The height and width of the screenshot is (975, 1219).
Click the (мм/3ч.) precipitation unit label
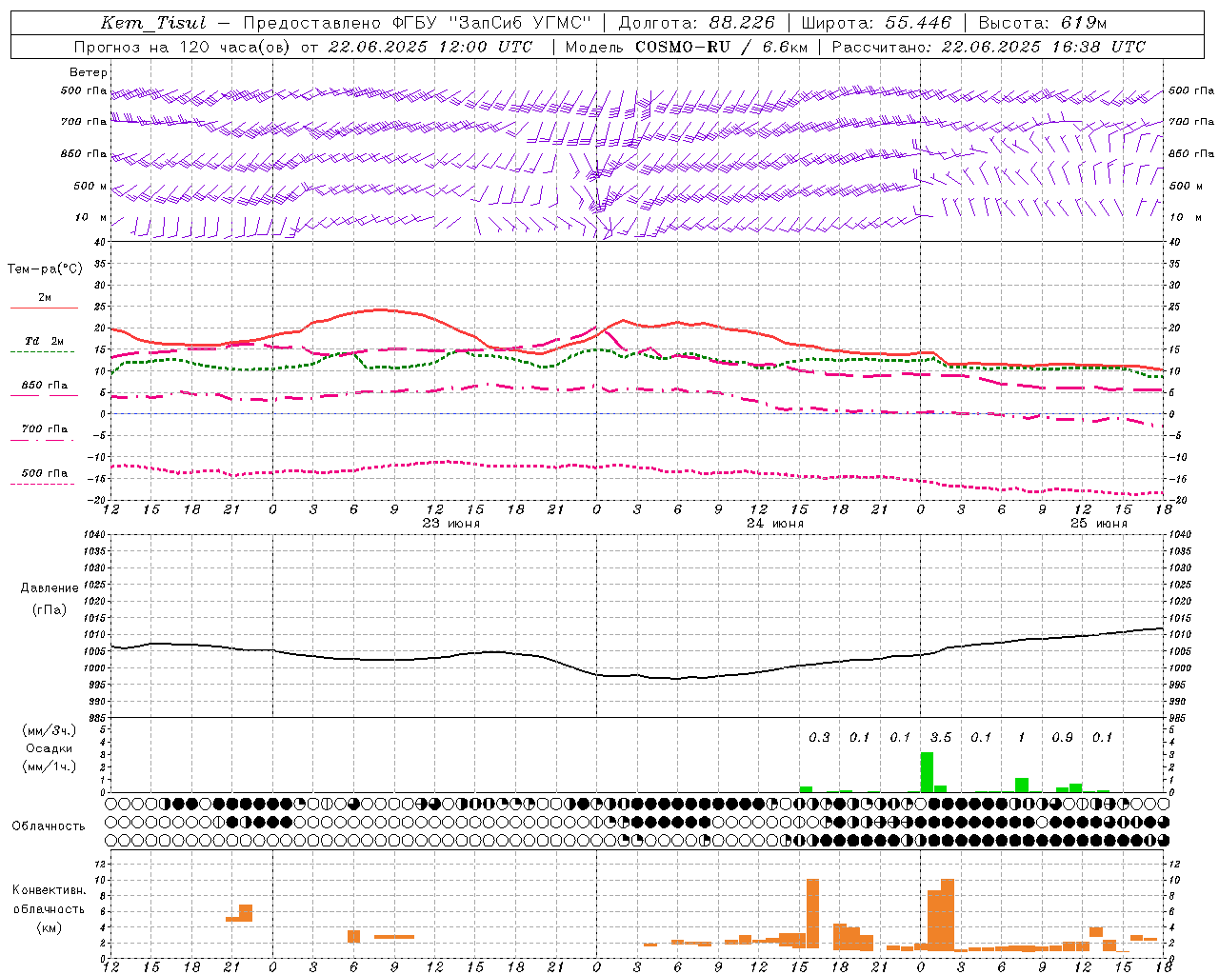[x=50, y=730]
